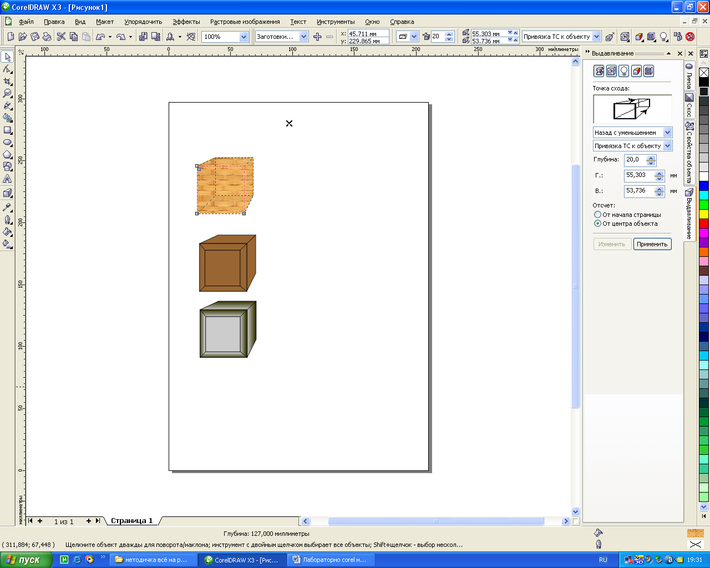Viewport: 710px width, 568px height.
Task: Click the New document icon
Action: [11, 37]
